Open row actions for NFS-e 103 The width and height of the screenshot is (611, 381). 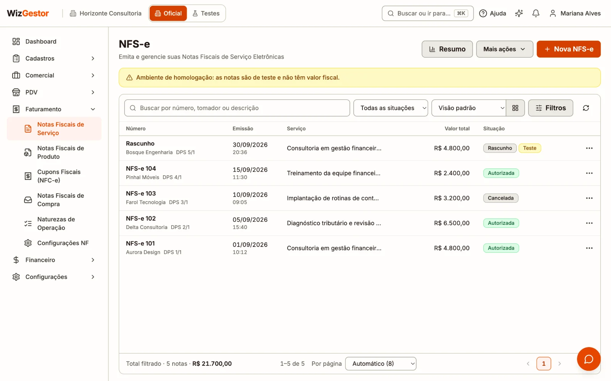click(589, 198)
